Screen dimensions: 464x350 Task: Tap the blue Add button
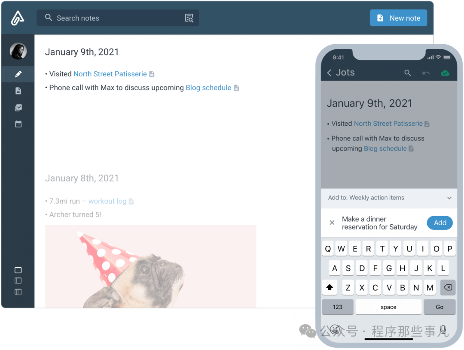(440, 223)
